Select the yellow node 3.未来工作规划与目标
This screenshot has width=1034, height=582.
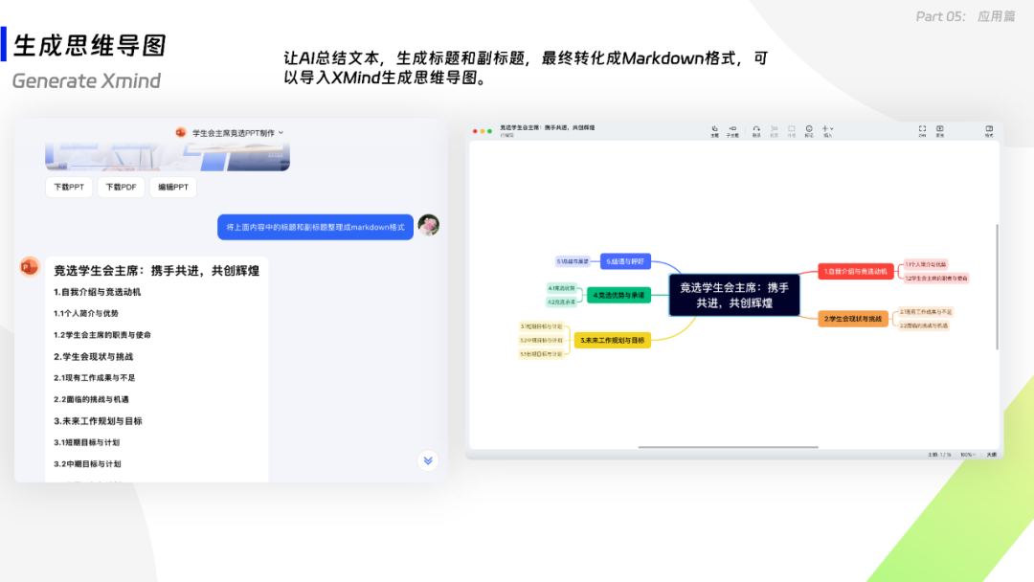(x=612, y=341)
